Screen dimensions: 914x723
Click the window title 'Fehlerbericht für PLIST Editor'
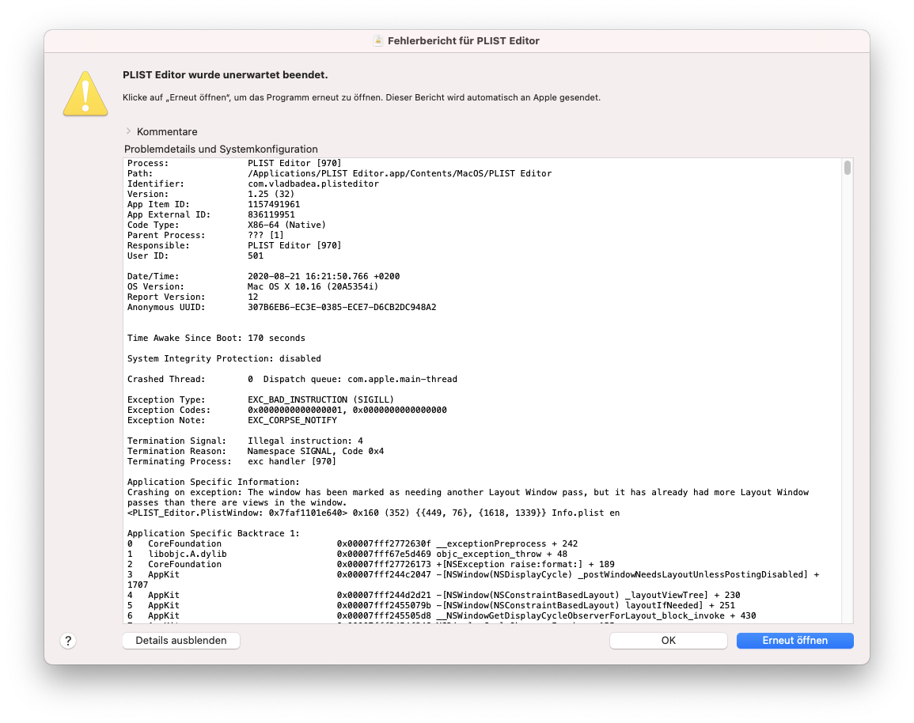[x=464, y=41]
